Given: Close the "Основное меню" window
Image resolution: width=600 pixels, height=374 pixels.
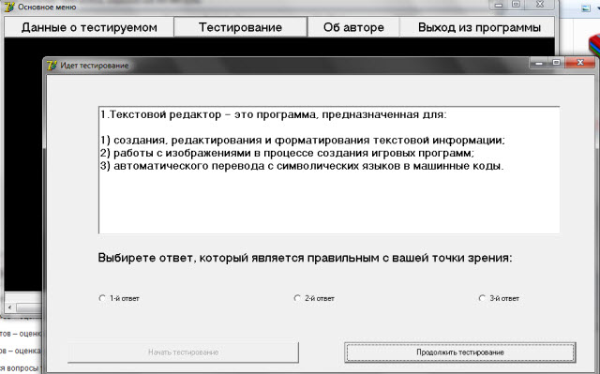Looking at the screenshot, I should coord(540,5).
